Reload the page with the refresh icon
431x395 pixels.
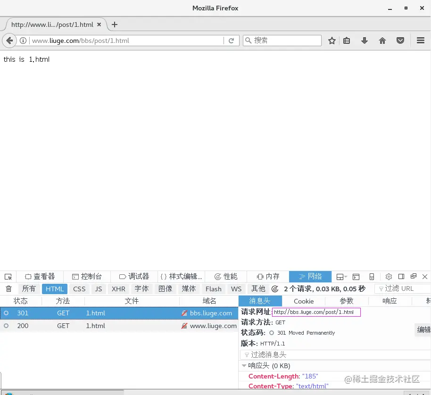(231, 41)
